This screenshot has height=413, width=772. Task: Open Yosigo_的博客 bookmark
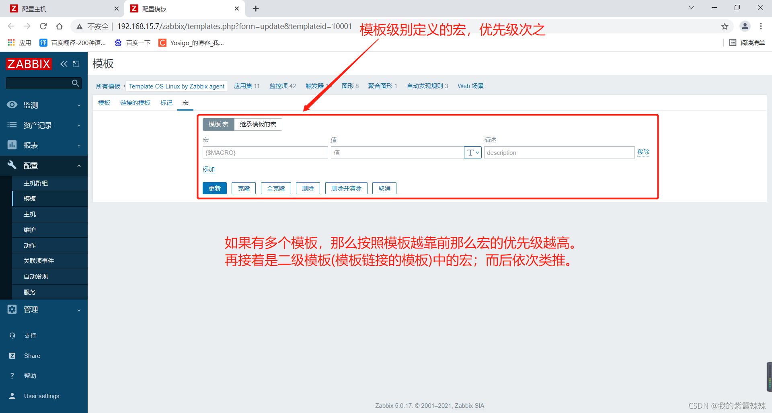[x=191, y=43]
